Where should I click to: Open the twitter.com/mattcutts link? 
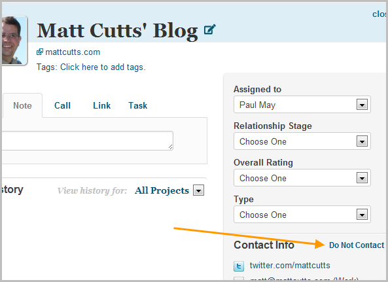pos(290,266)
